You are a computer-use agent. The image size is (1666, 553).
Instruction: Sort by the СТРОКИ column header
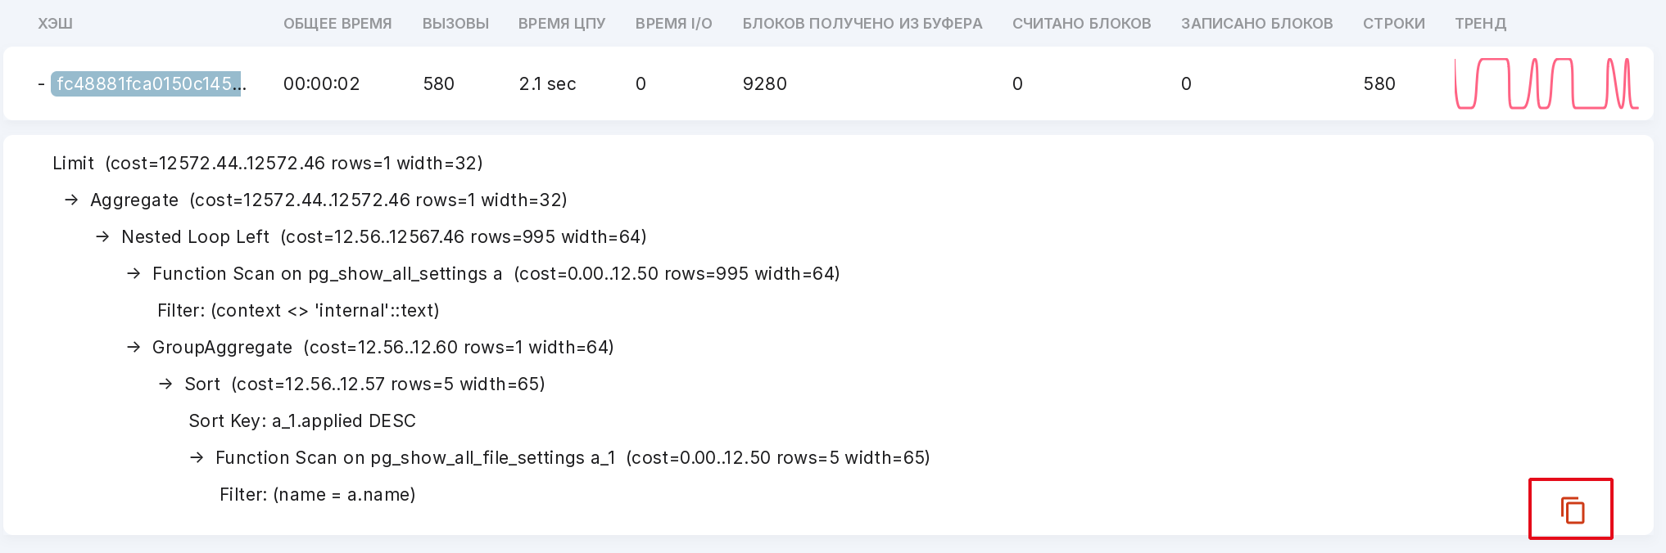pos(1394,24)
